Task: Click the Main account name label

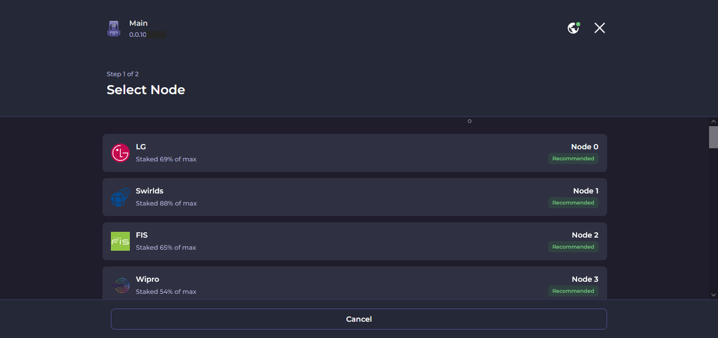Action: tap(138, 23)
